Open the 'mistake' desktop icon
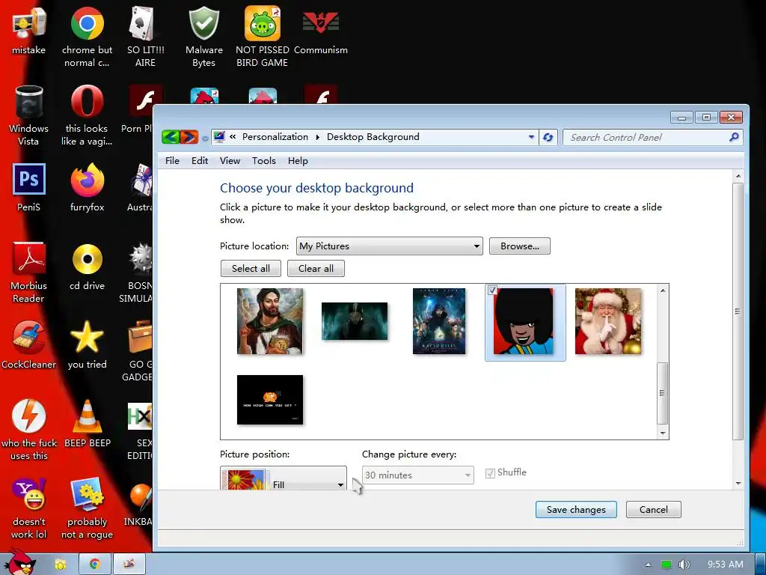Image resolution: width=766 pixels, height=575 pixels. click(28, 30)
